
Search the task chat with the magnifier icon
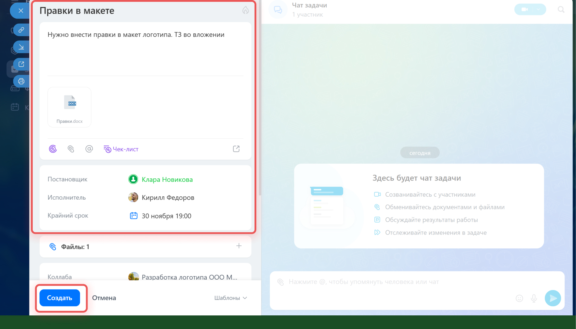[561, 10]
